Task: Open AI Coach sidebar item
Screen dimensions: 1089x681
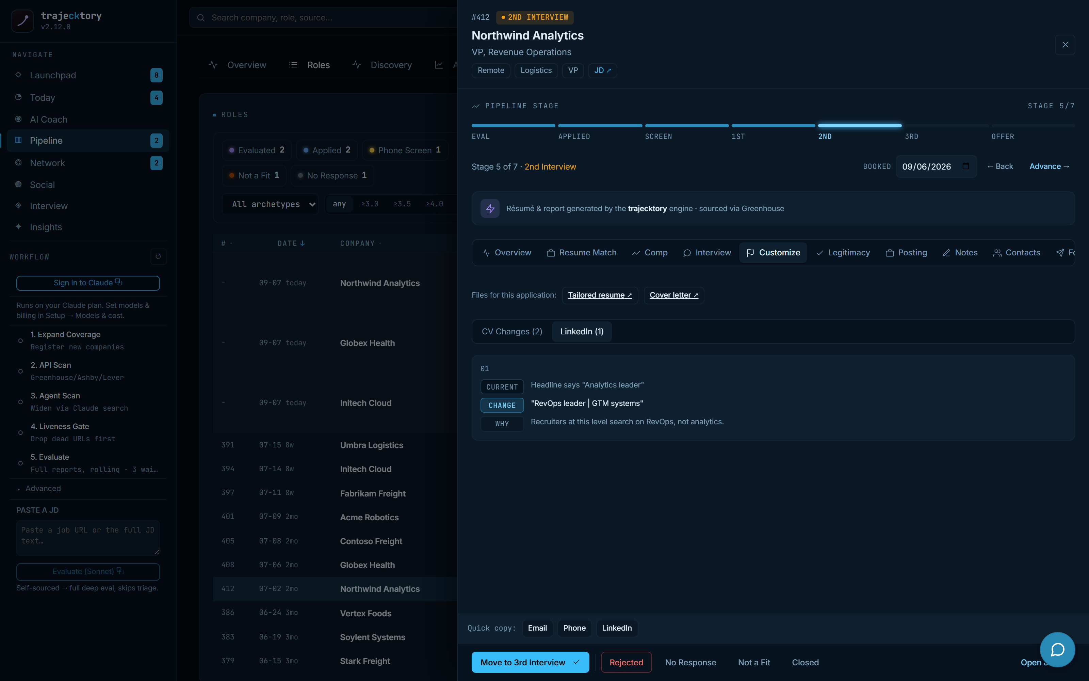Action: coord(88,120)
